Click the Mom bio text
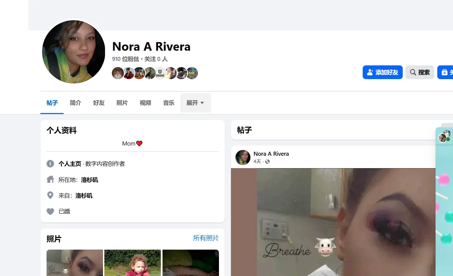Viewport: 453px width, 276px height. (129, 143)
